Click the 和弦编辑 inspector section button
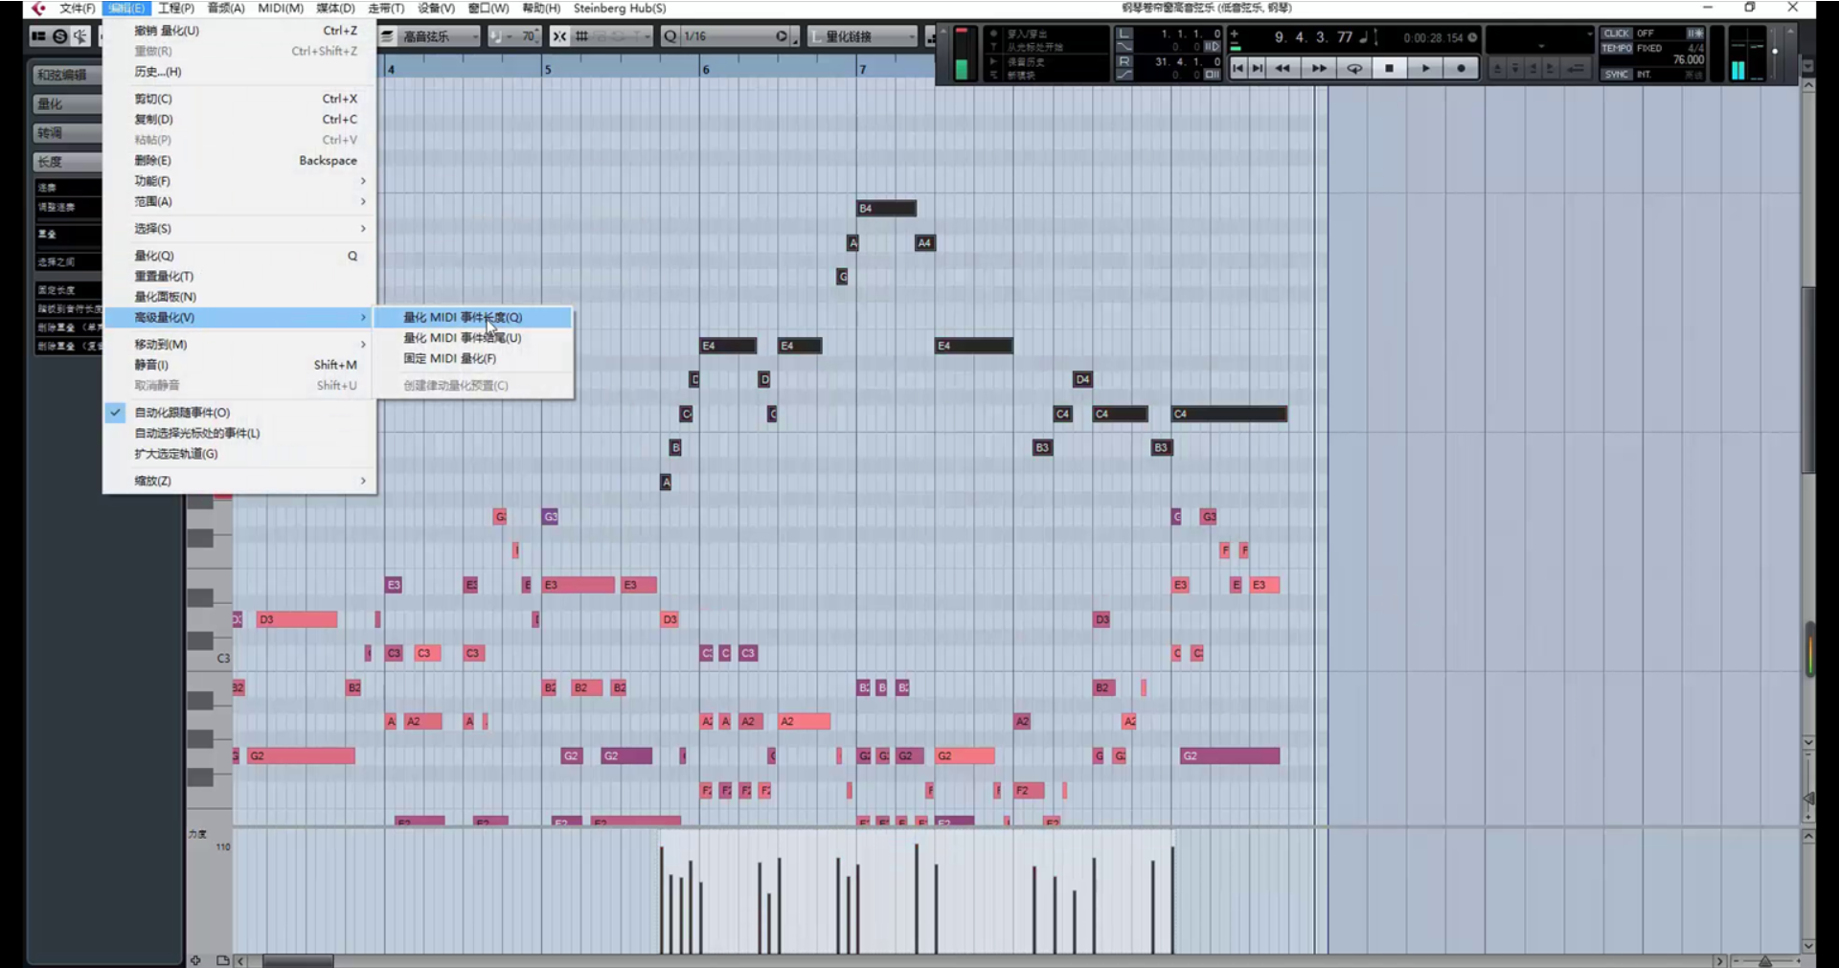Viewport: 1839px width, 968px height. pyautogui.click(x=67, y=75)
